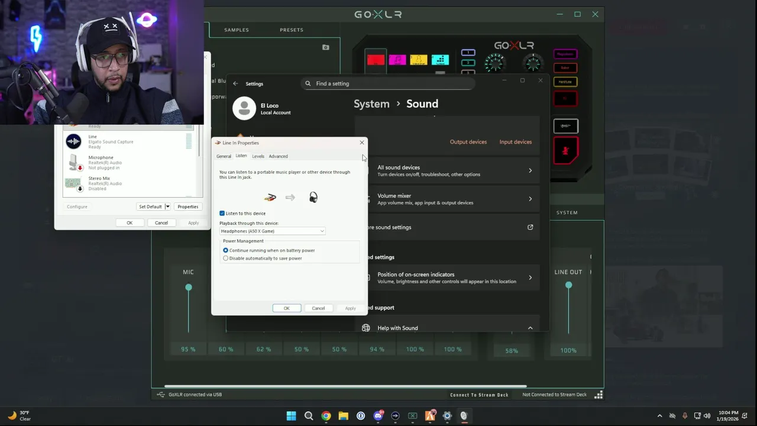The height and width of the screenshot is (426, 757).
Task: Click OK in Line In Properties dialog
Action: pyautogui.click(x=286, y=308)
